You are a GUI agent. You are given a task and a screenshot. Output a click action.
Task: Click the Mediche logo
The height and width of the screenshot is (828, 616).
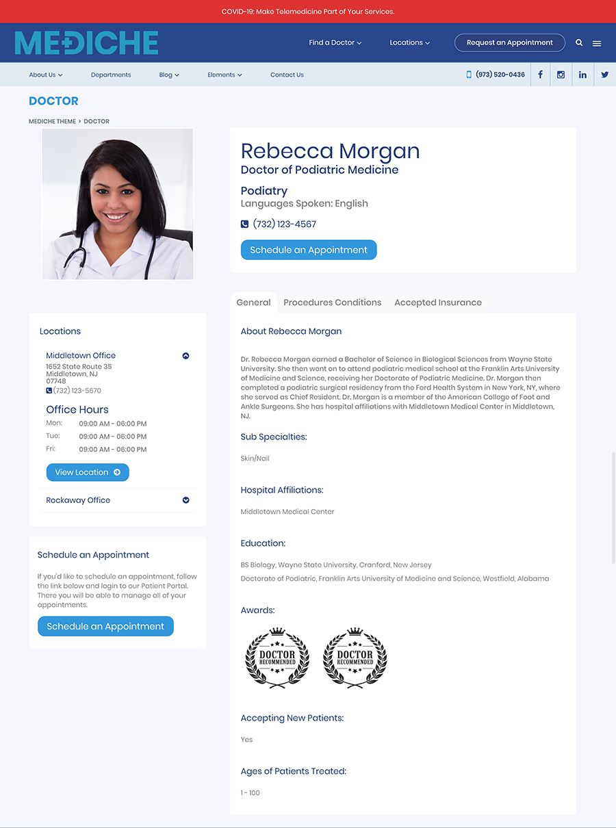[x=86, y=42]
